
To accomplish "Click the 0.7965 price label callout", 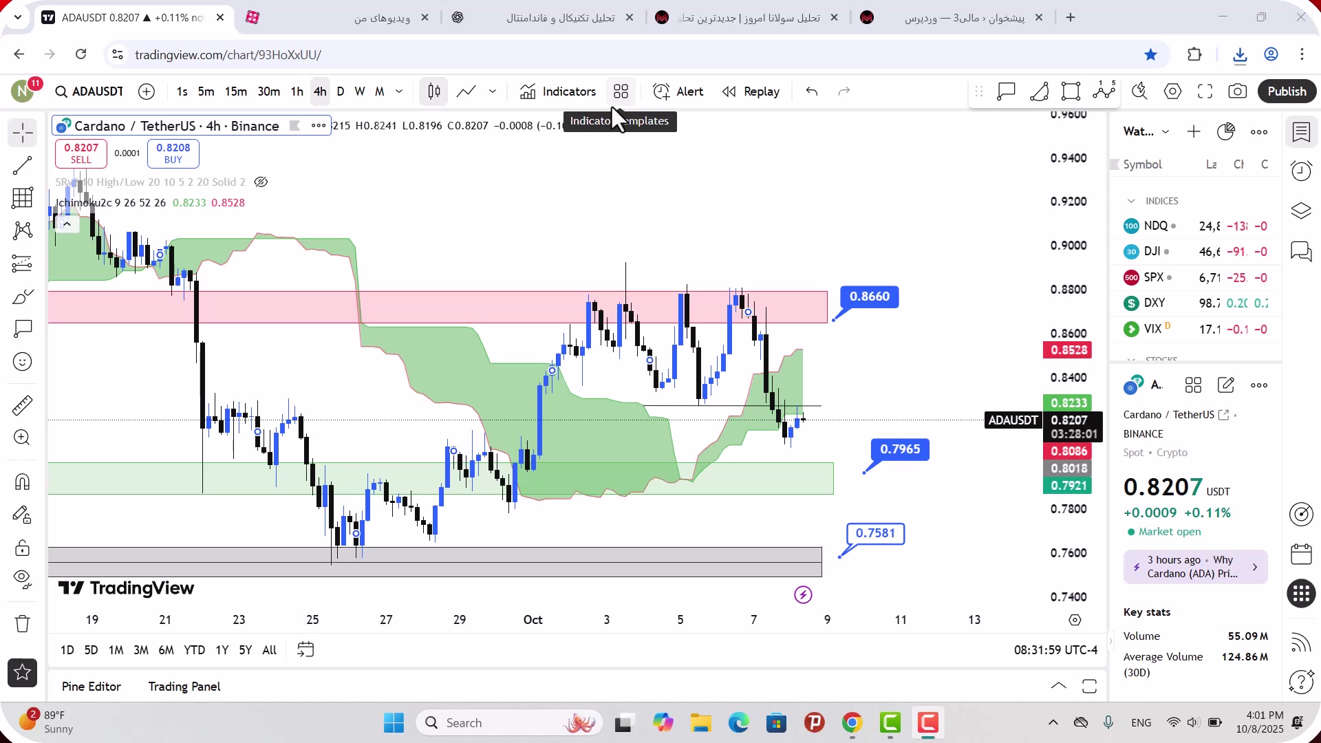I will (x=900, y=449).
